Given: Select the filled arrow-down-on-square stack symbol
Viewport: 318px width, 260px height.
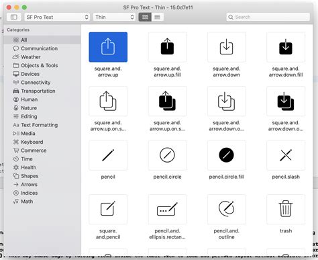Looking at the screenshot, I should pos(286,101).
